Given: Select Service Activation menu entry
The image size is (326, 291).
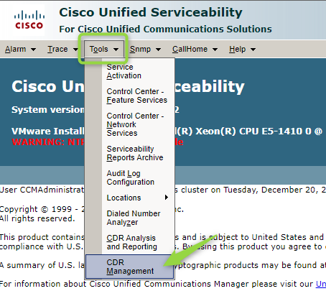Looking at the screenshot, I should click(x=124, y=71).
